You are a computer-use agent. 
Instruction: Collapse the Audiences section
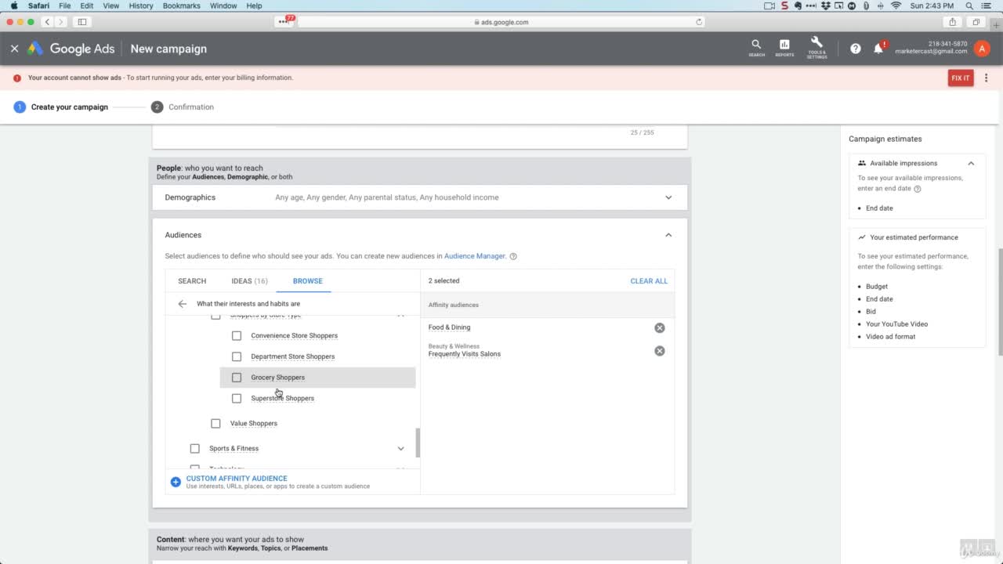668,235
